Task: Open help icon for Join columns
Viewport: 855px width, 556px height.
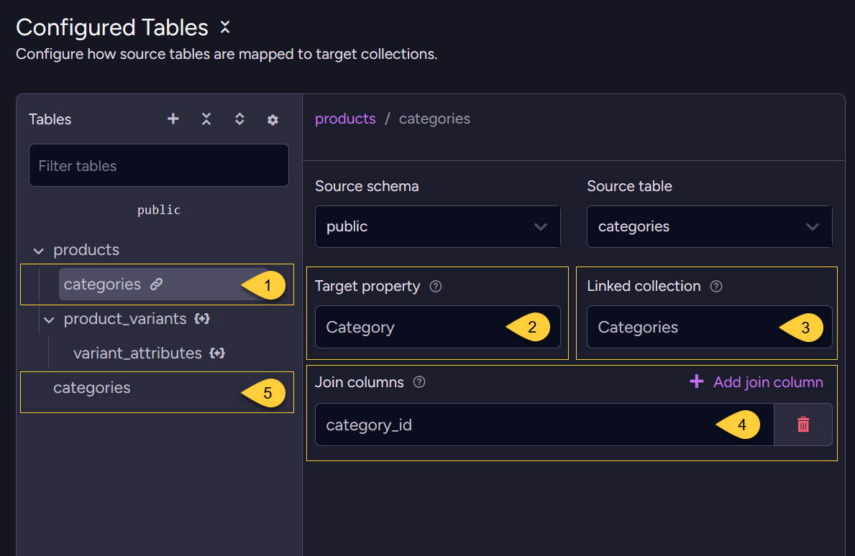Action: coord(419,381)
